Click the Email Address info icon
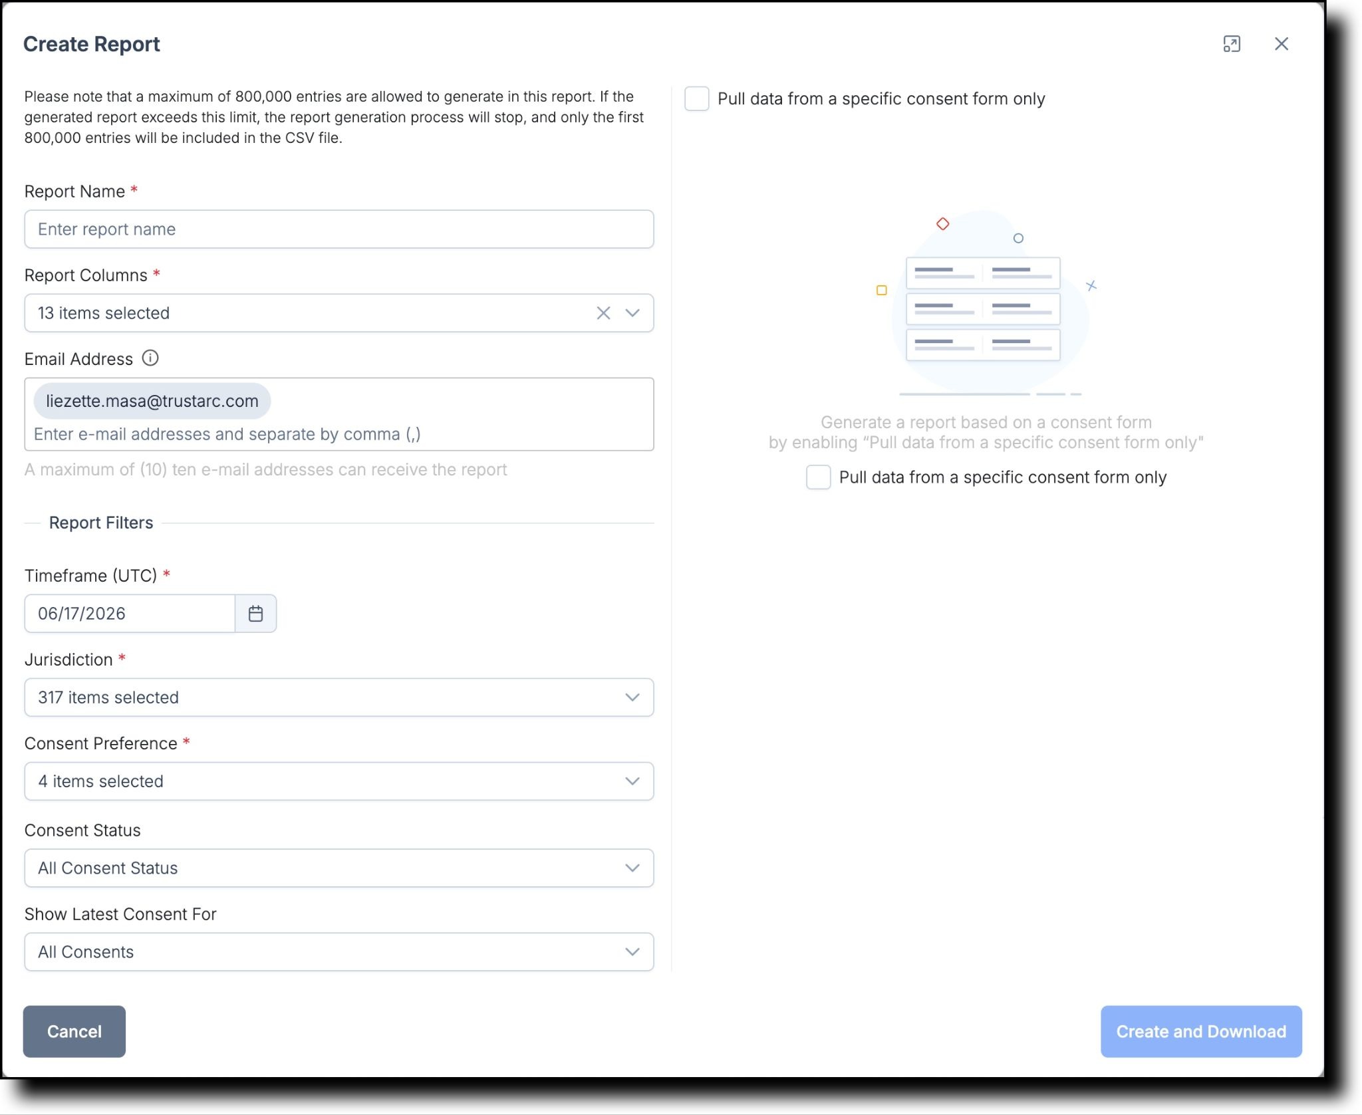Image resolution: width=1362 pixels, height=1115 pixels. (150, 358)
